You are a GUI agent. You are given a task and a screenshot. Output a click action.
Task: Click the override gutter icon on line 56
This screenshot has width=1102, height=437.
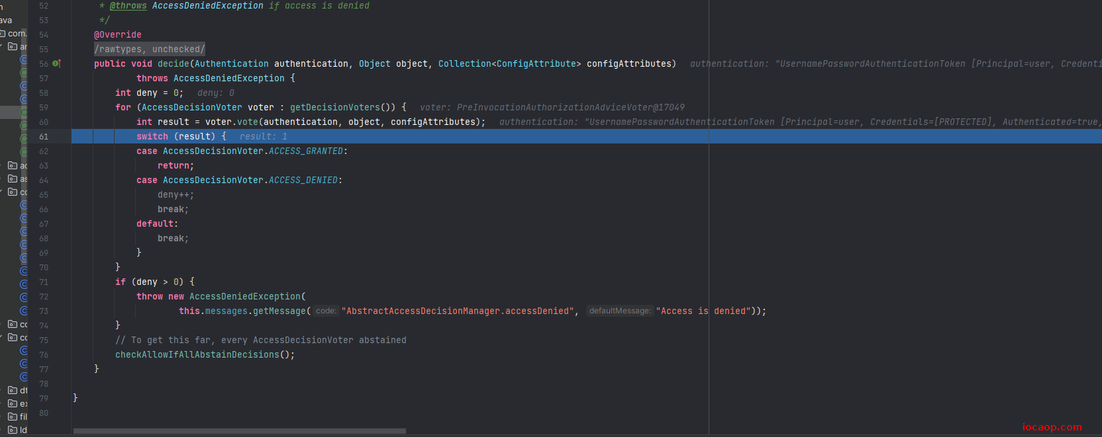point(57,63)
